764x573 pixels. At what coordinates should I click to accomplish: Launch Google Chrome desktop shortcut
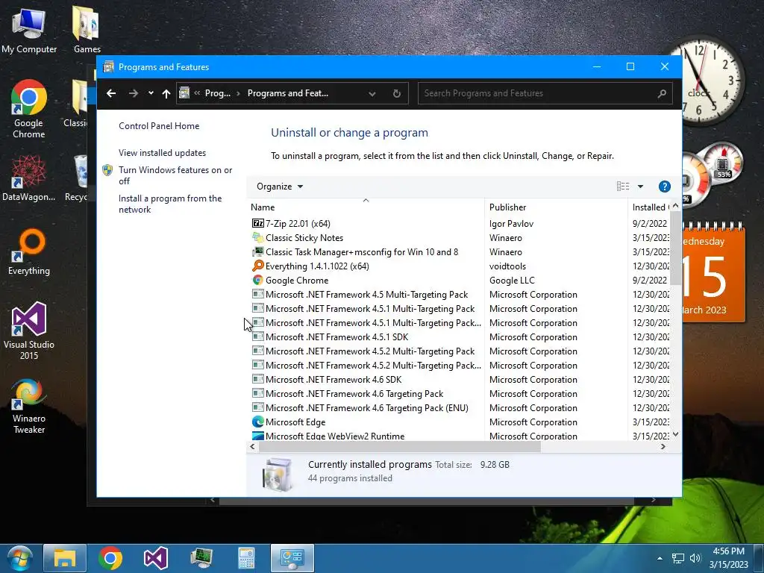29,109
